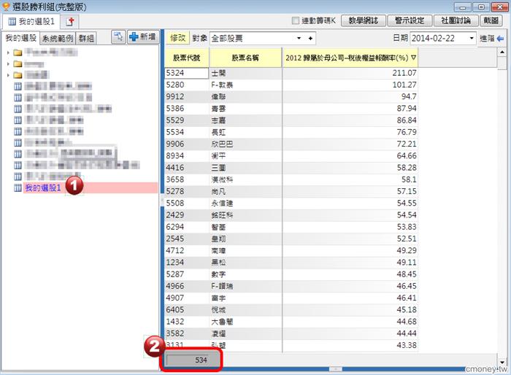
Task: Open the 社團討論 button
Action: (456, 20)
